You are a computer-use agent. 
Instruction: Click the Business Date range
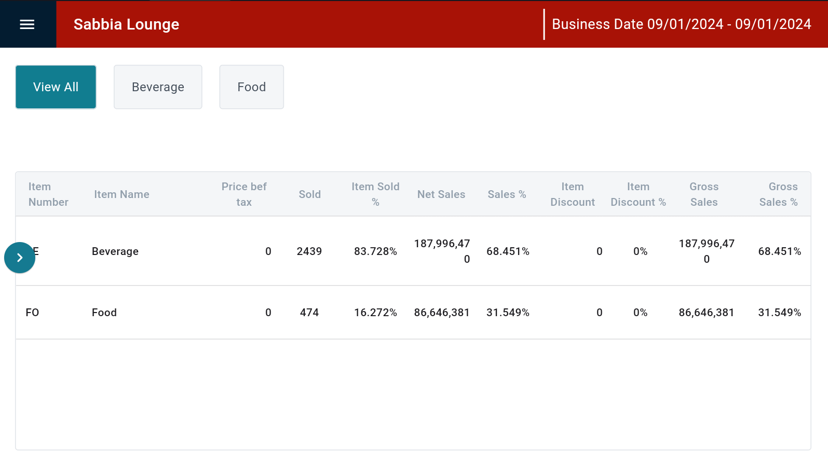coord(681,24)
